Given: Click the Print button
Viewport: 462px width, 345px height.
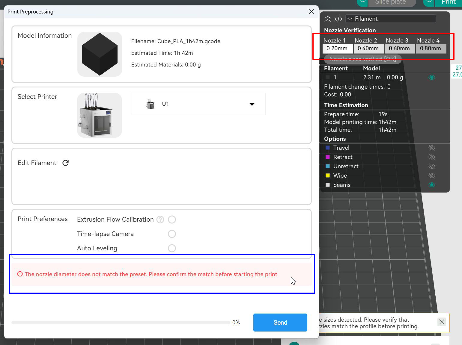Looking at the screenshot, I should click(449, 2).
